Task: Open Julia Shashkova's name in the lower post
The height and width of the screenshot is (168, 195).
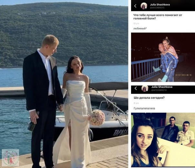Action: click(x=162, y=87)
